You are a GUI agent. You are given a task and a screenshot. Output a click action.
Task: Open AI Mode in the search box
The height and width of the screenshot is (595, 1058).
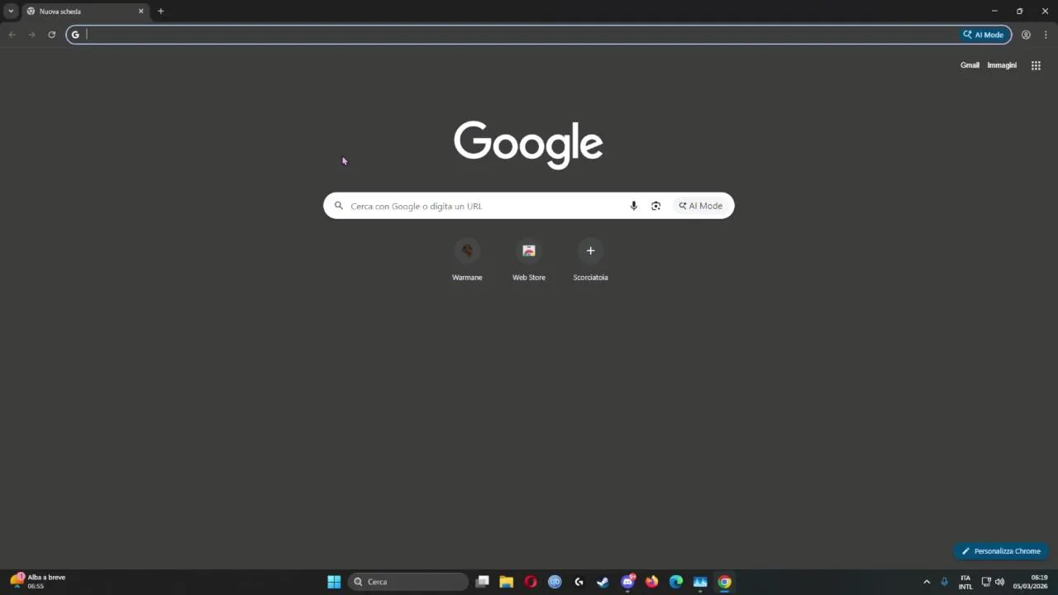point(700,206)
